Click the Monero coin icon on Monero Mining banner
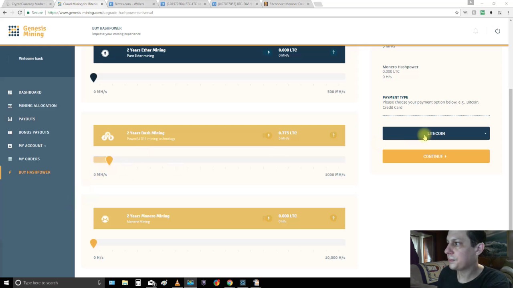This screenshot has height=288, width=513. click(x=105, y=219)
